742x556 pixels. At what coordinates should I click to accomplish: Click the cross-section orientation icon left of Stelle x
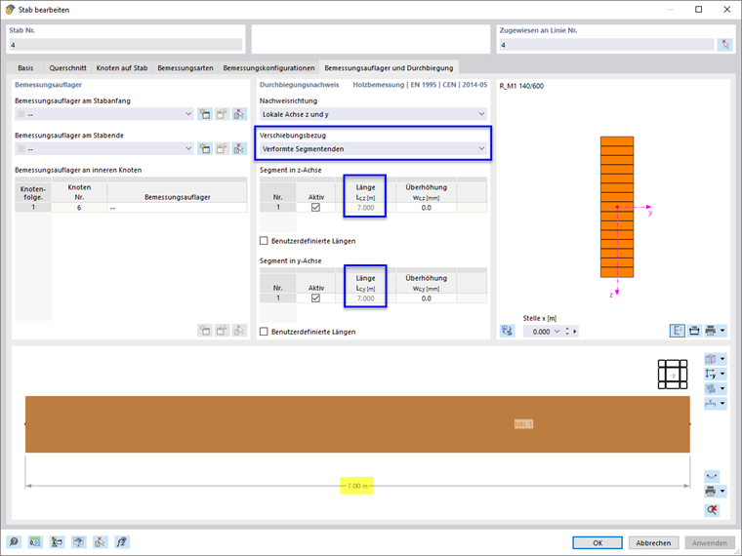click(x=508, y=331)
